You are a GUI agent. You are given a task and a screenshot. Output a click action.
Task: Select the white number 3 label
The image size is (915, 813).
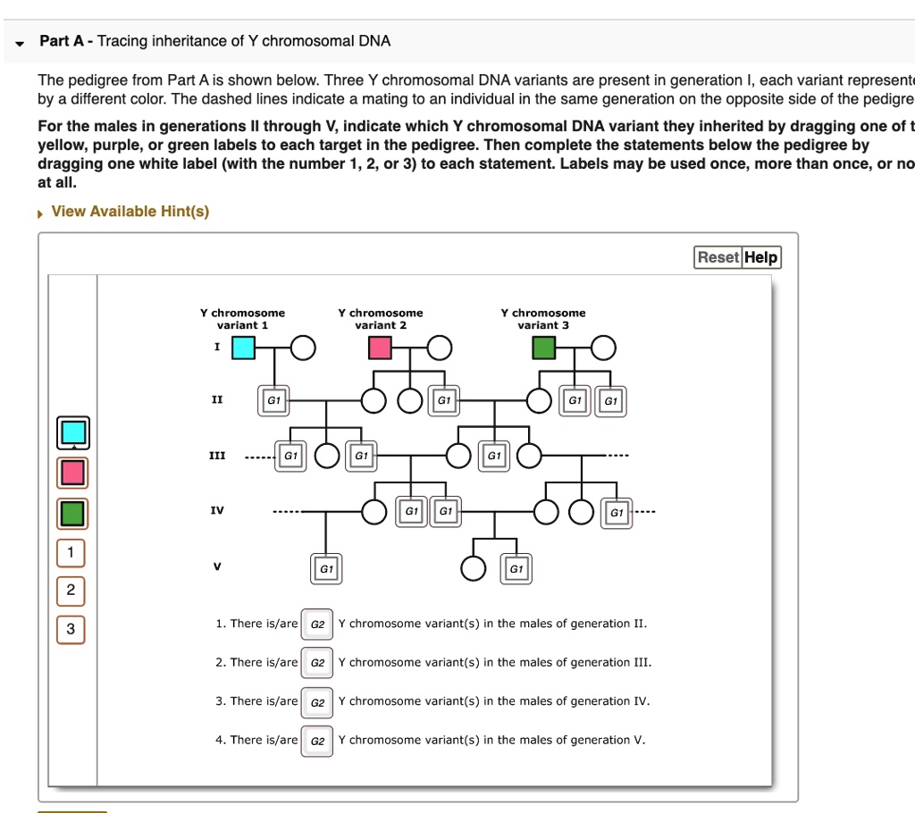[71, 629]
